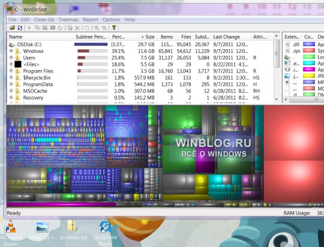Click the Copy Path toolbar icon
This screenshot has width=324, height=247.
[37, 28]
